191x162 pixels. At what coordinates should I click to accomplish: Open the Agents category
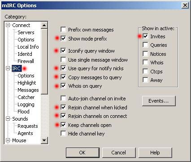point(25,133)
